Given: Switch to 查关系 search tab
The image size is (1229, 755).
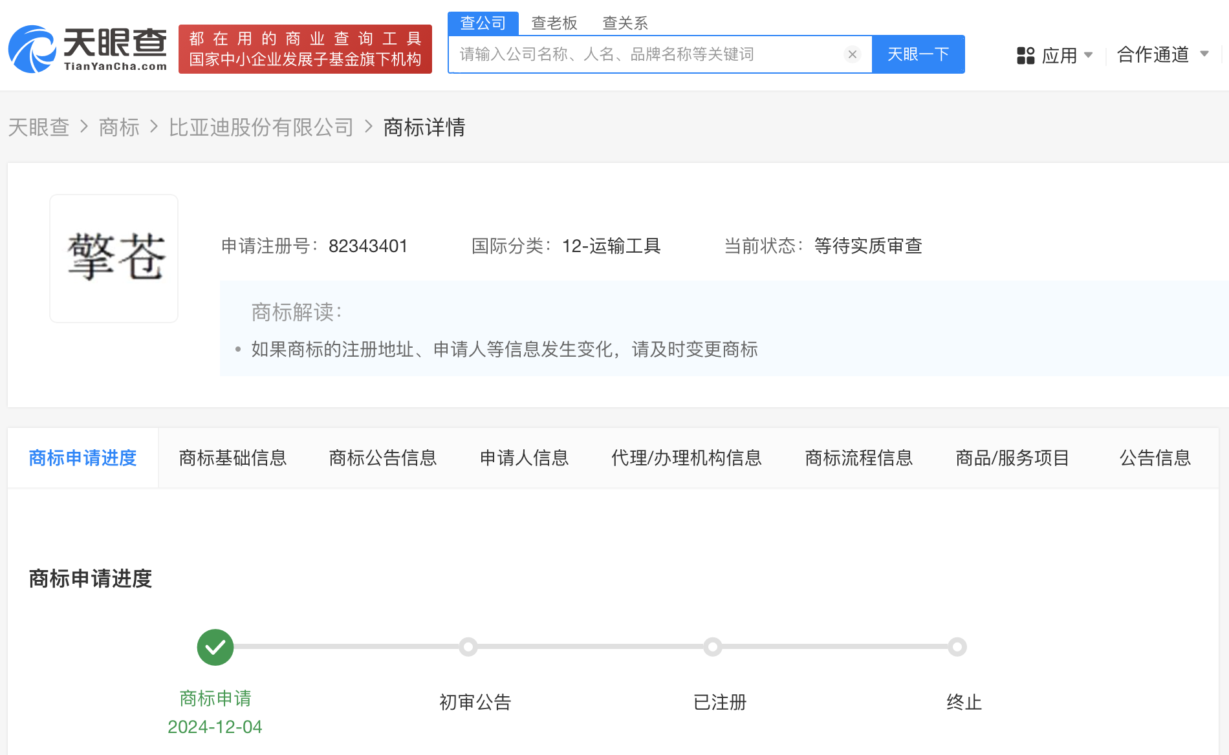Looking at the screenshot, I should click(x=625, y=23).
